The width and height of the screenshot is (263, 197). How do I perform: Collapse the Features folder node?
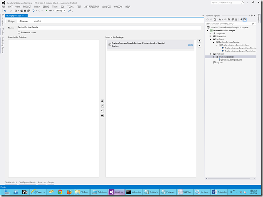[211, 39]
